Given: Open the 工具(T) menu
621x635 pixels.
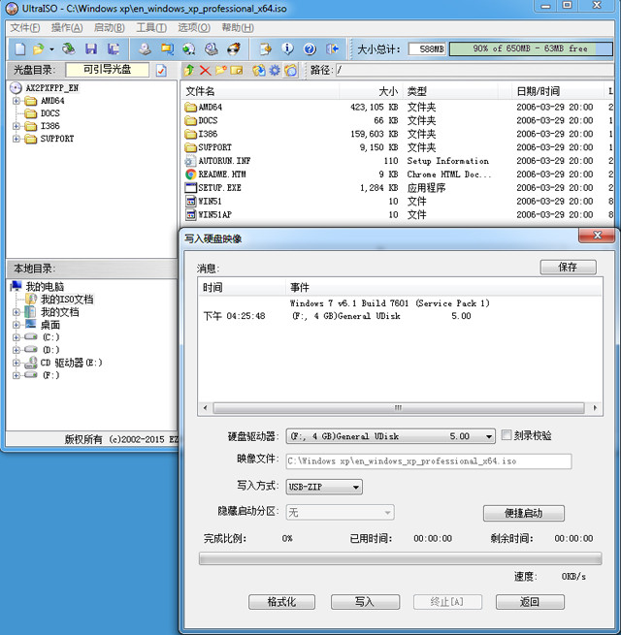Looking at the screenshot, I should tap(151, 27).
